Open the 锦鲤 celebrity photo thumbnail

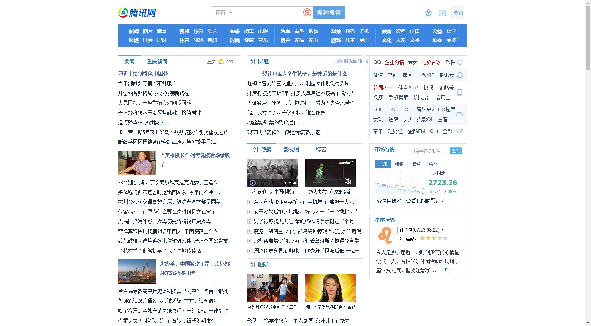(x=330, y=288)
